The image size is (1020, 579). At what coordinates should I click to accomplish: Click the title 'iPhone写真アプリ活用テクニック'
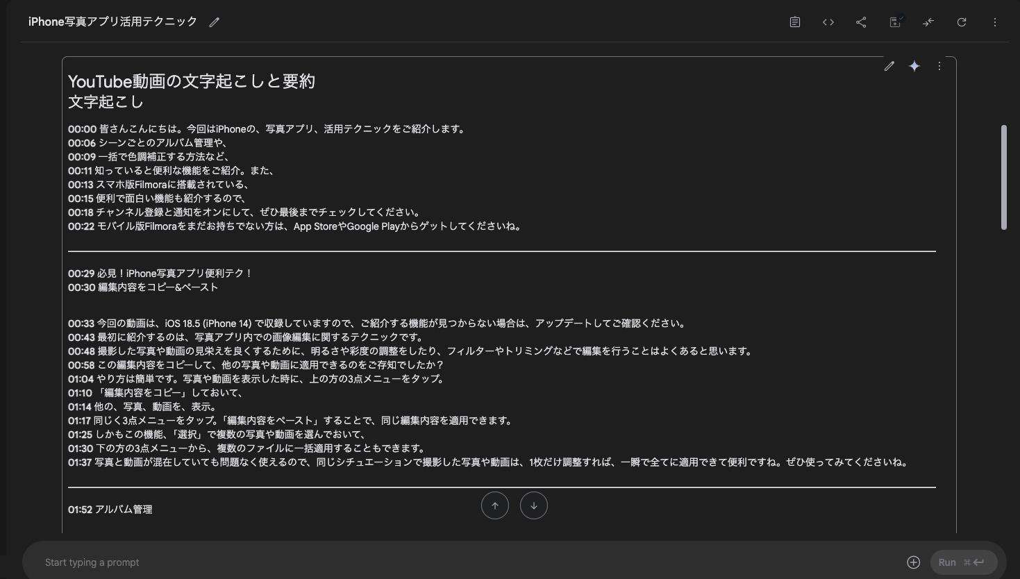pos(113,22)
